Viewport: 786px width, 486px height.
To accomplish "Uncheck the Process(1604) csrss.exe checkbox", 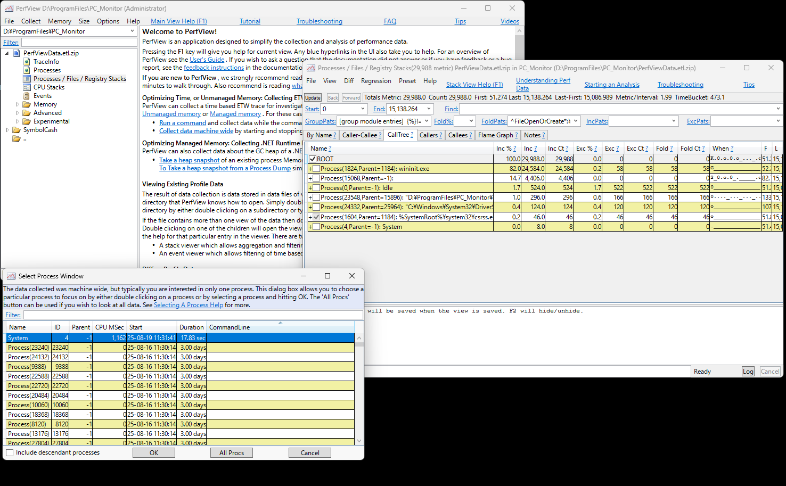I will pos(317,217).
